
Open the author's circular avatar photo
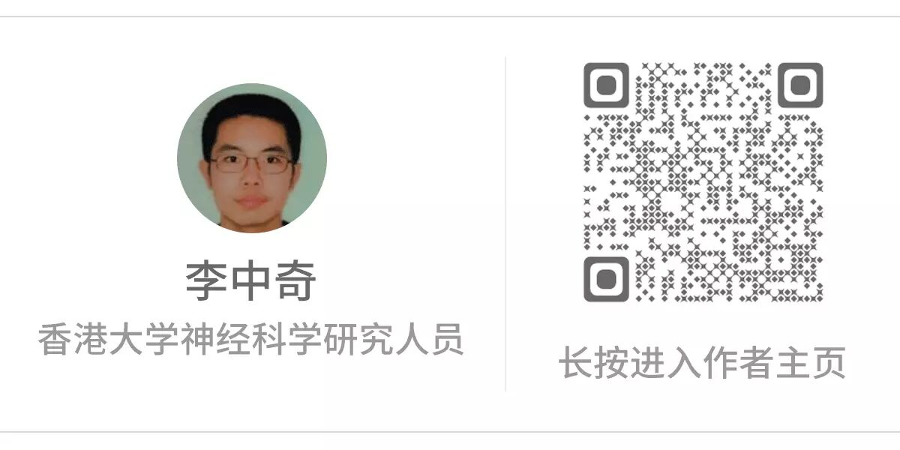[252, 157]
